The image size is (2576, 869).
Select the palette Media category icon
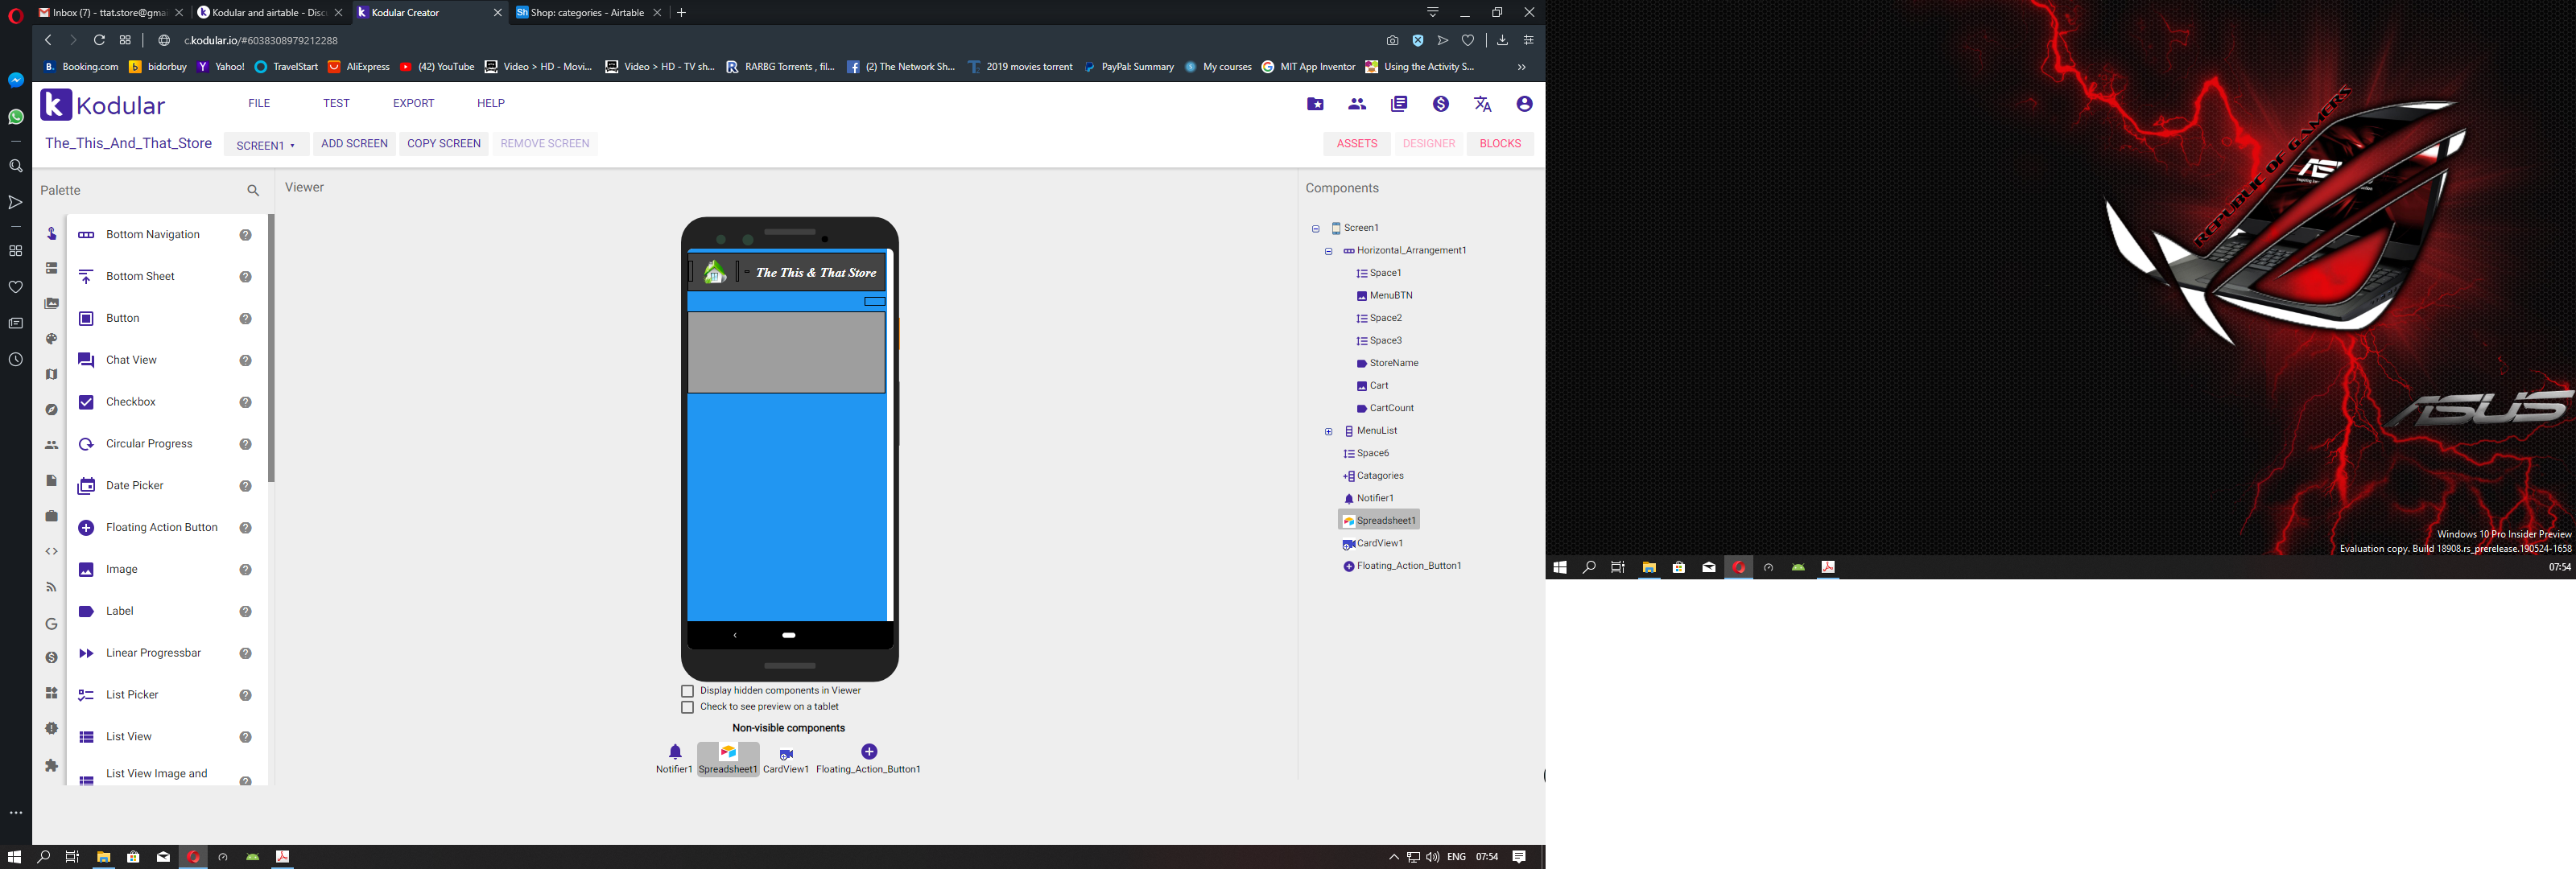(x=52, y=303)
